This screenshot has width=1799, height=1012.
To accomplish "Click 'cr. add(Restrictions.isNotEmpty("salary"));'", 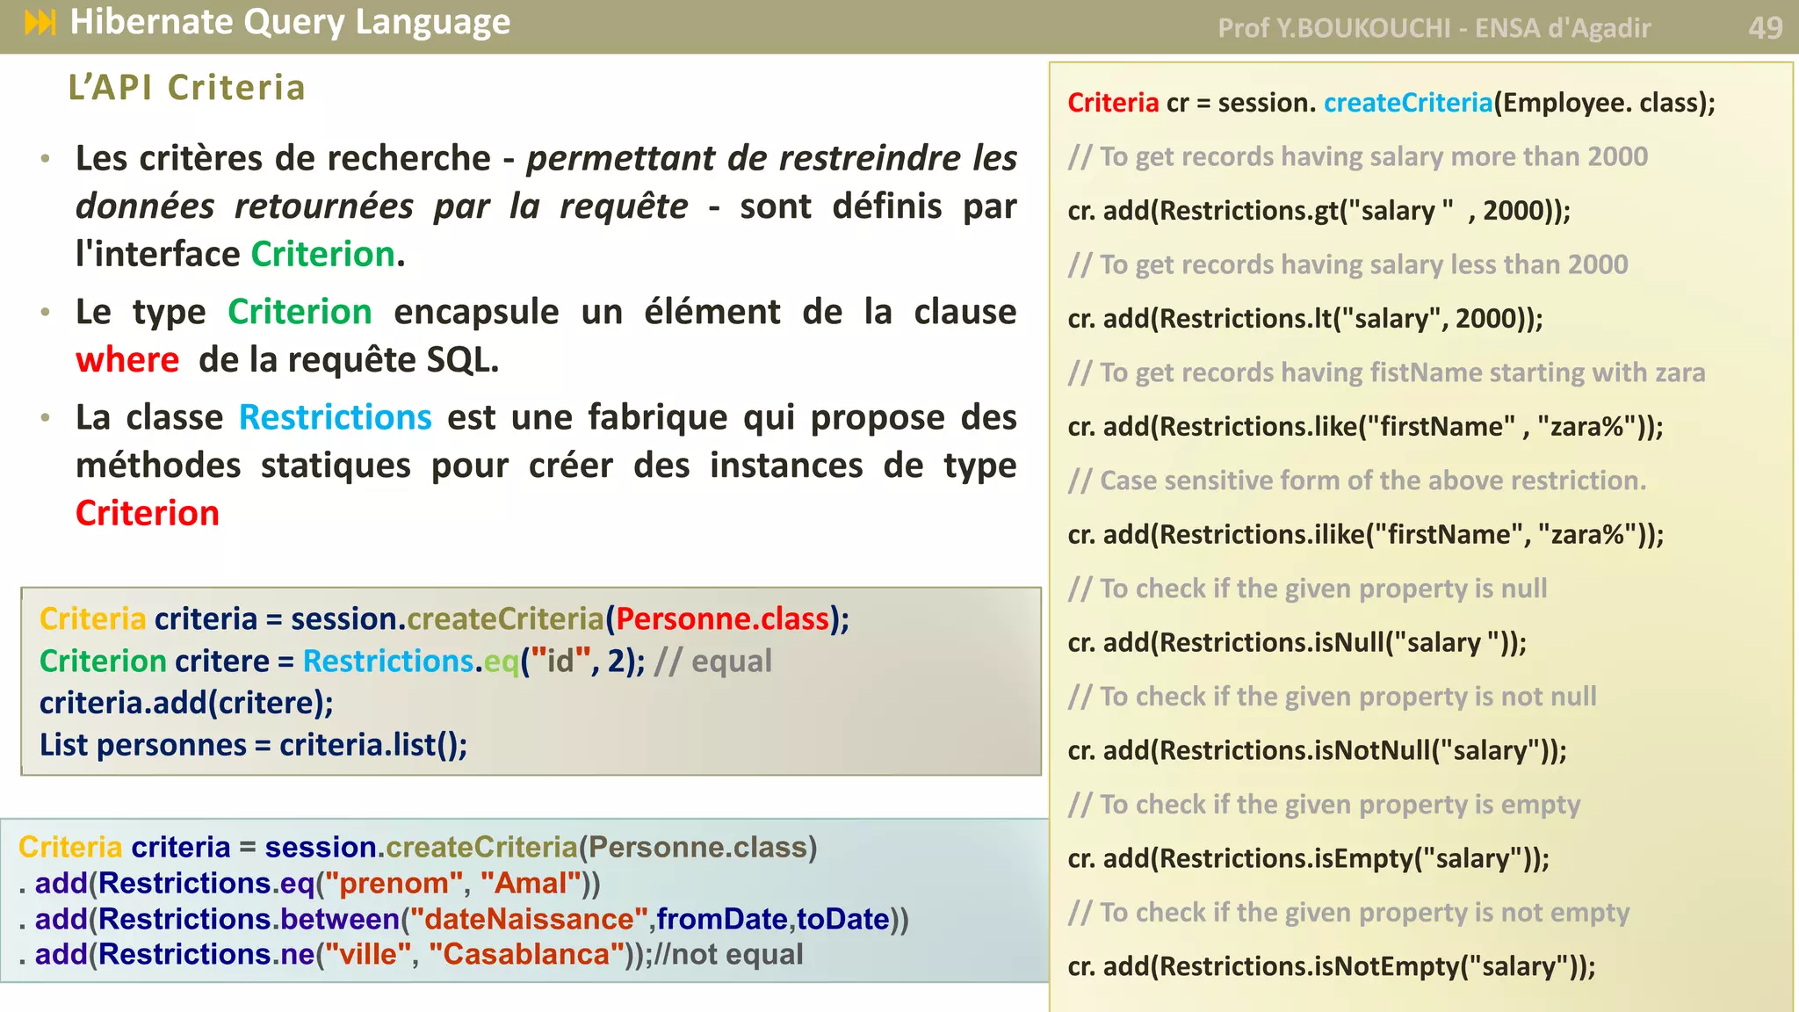I will (1332, 967).
